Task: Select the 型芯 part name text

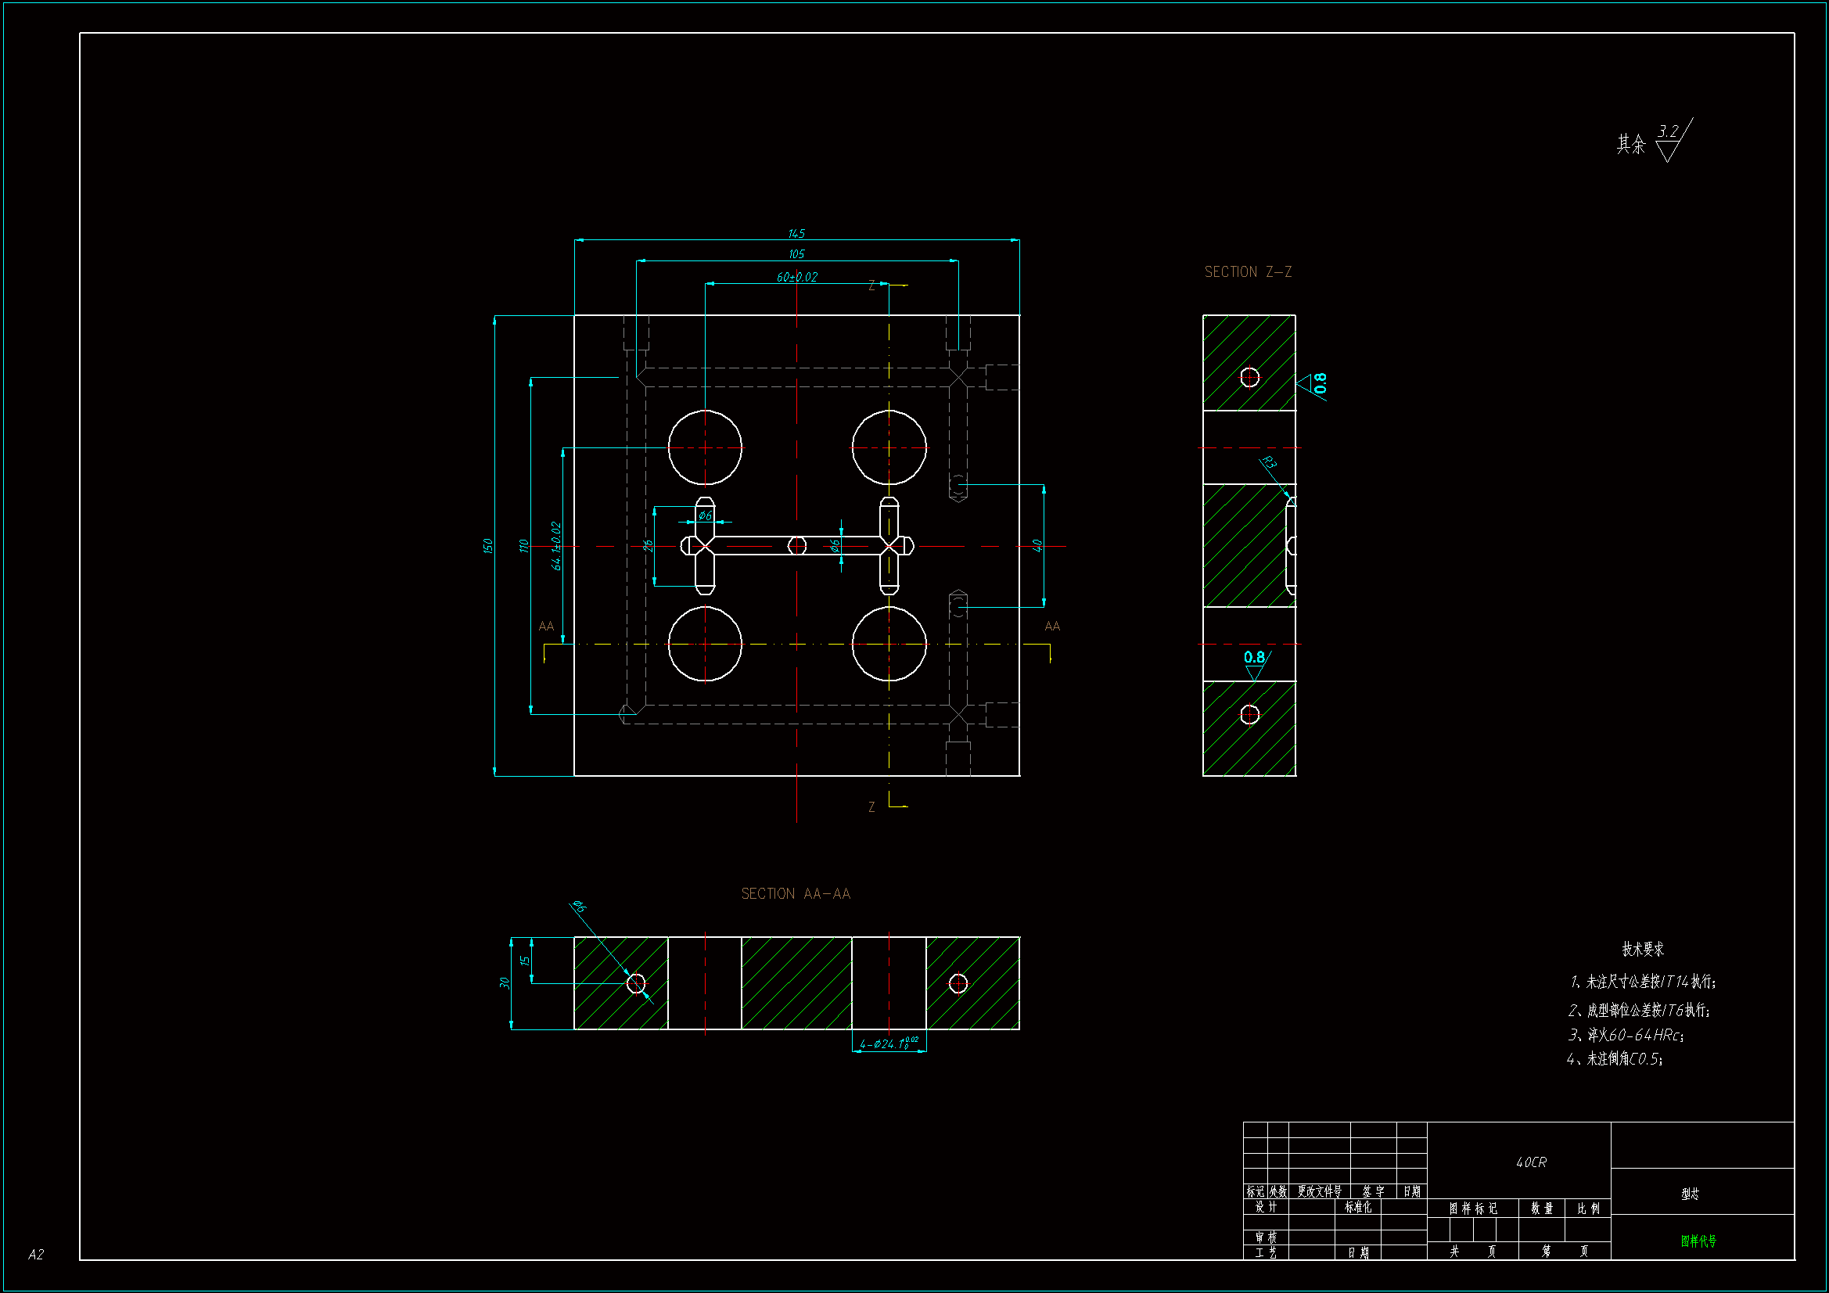Action: click(x=1690, y=1194)
